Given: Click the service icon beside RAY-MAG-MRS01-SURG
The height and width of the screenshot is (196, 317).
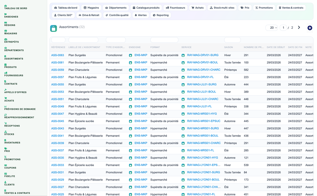Looking at the screenshot, I should click(183, 129).
